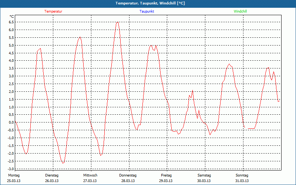Viewport: 296px width, 185px height.
Task: Click the 5,0 y-axis value
Action: (11, 45)
